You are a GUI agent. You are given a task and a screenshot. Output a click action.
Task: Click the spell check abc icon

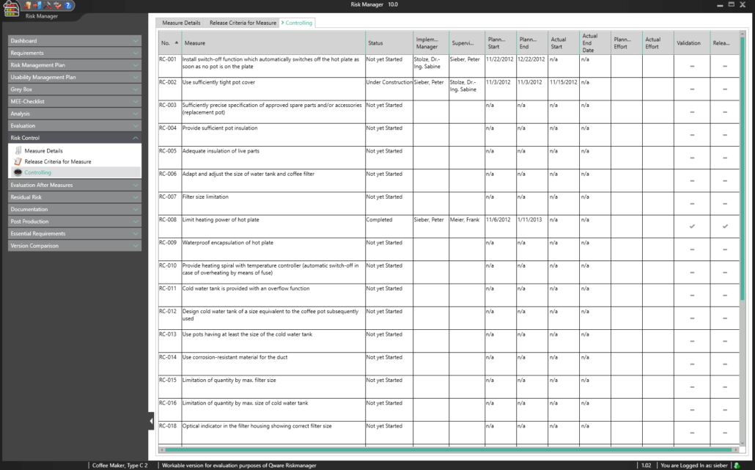[x=57, y=6]
